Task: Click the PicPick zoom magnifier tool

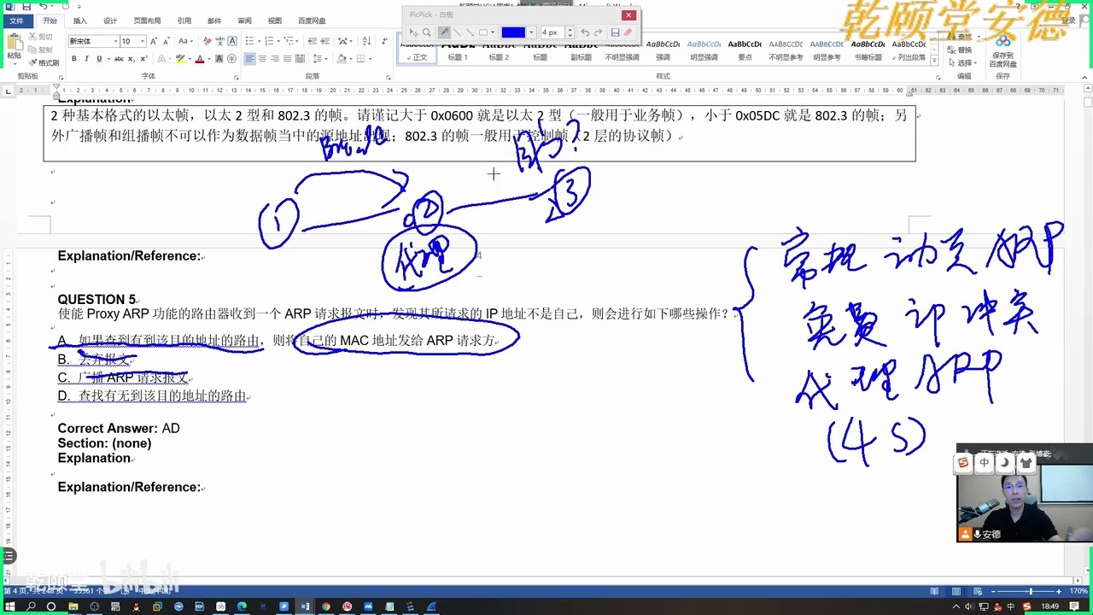Action: point(427,32)
